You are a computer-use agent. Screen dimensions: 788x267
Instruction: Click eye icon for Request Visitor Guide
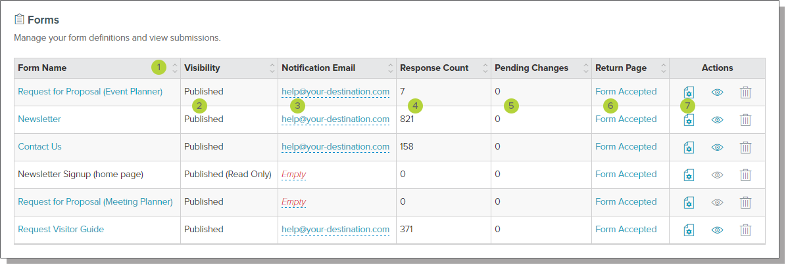[x=718, y=230]
